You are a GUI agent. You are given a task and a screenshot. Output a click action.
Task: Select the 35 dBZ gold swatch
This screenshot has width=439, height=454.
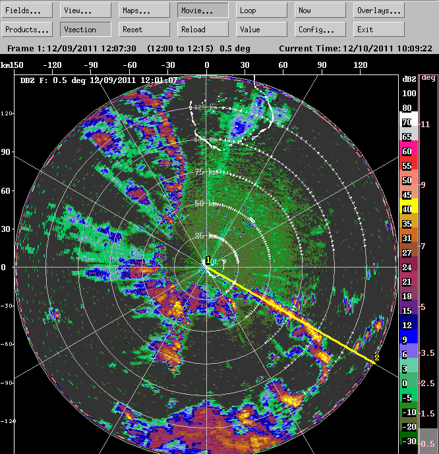(x=409, y=220)
